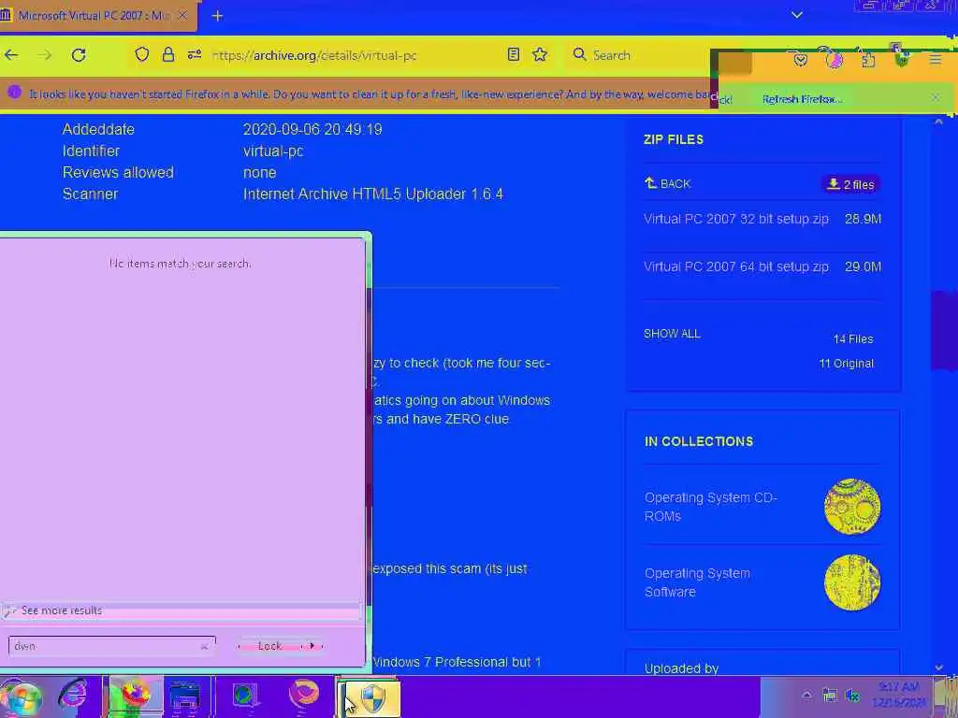The height and width of the screenshot is (718, 958).
Task: Click the page vertical scrollbar up arrow
Action: point(939,122)
